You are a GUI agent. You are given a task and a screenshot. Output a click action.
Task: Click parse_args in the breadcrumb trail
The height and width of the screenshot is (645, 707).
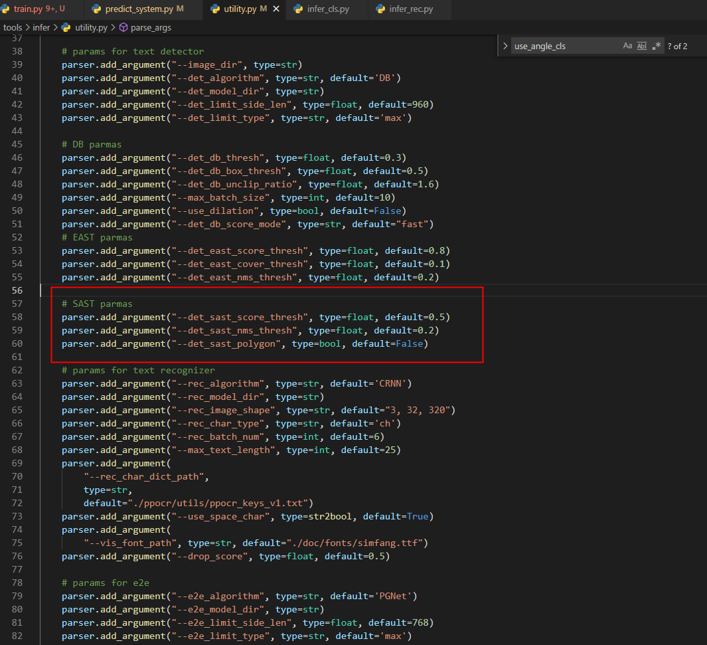pos(151,27)
